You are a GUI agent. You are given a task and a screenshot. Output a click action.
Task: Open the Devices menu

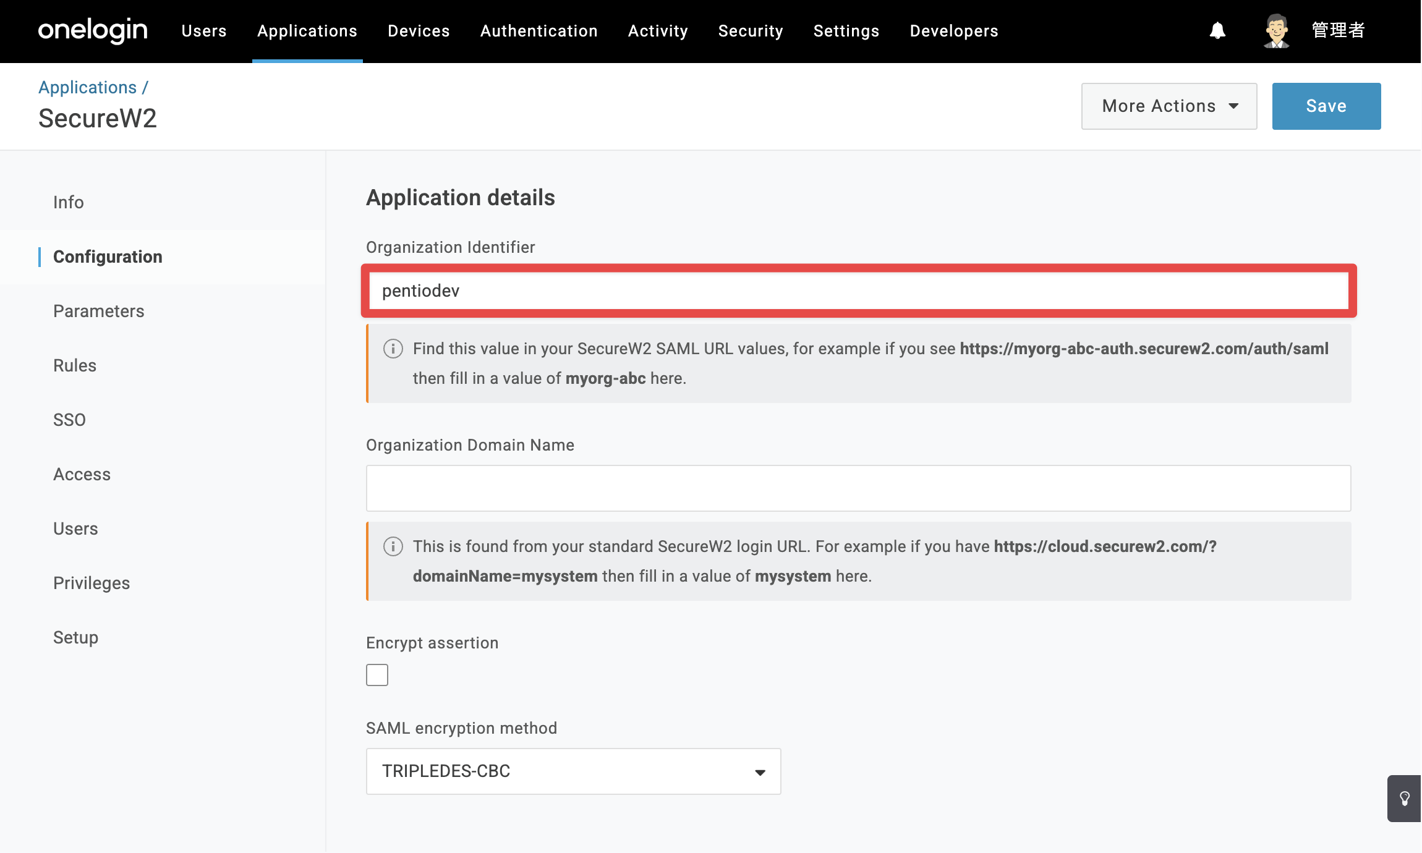(419, 31)
